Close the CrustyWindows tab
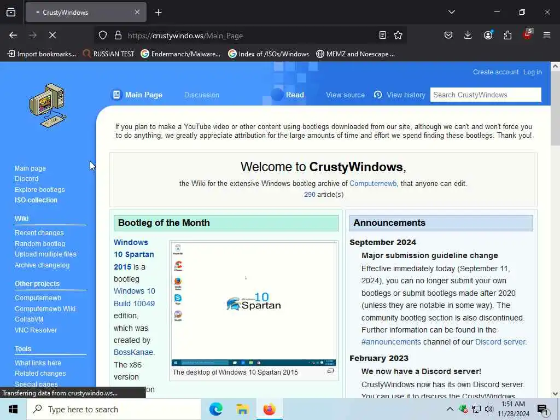 [x=137, y=12]
